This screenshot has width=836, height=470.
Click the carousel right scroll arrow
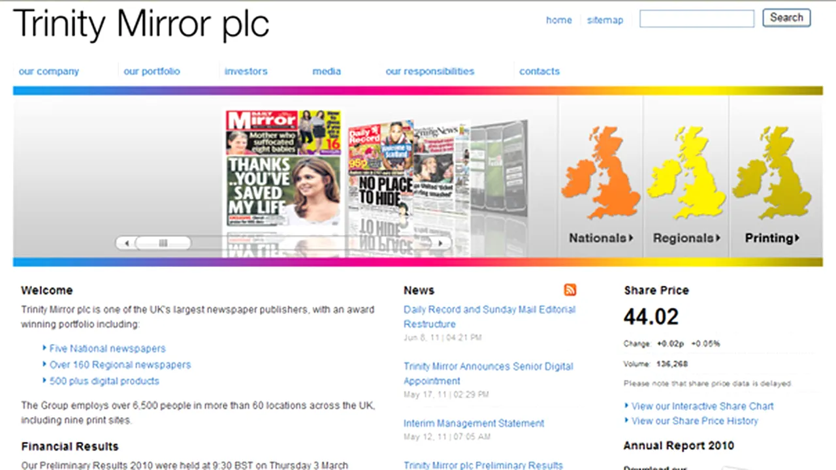click(x=441, y=243)
